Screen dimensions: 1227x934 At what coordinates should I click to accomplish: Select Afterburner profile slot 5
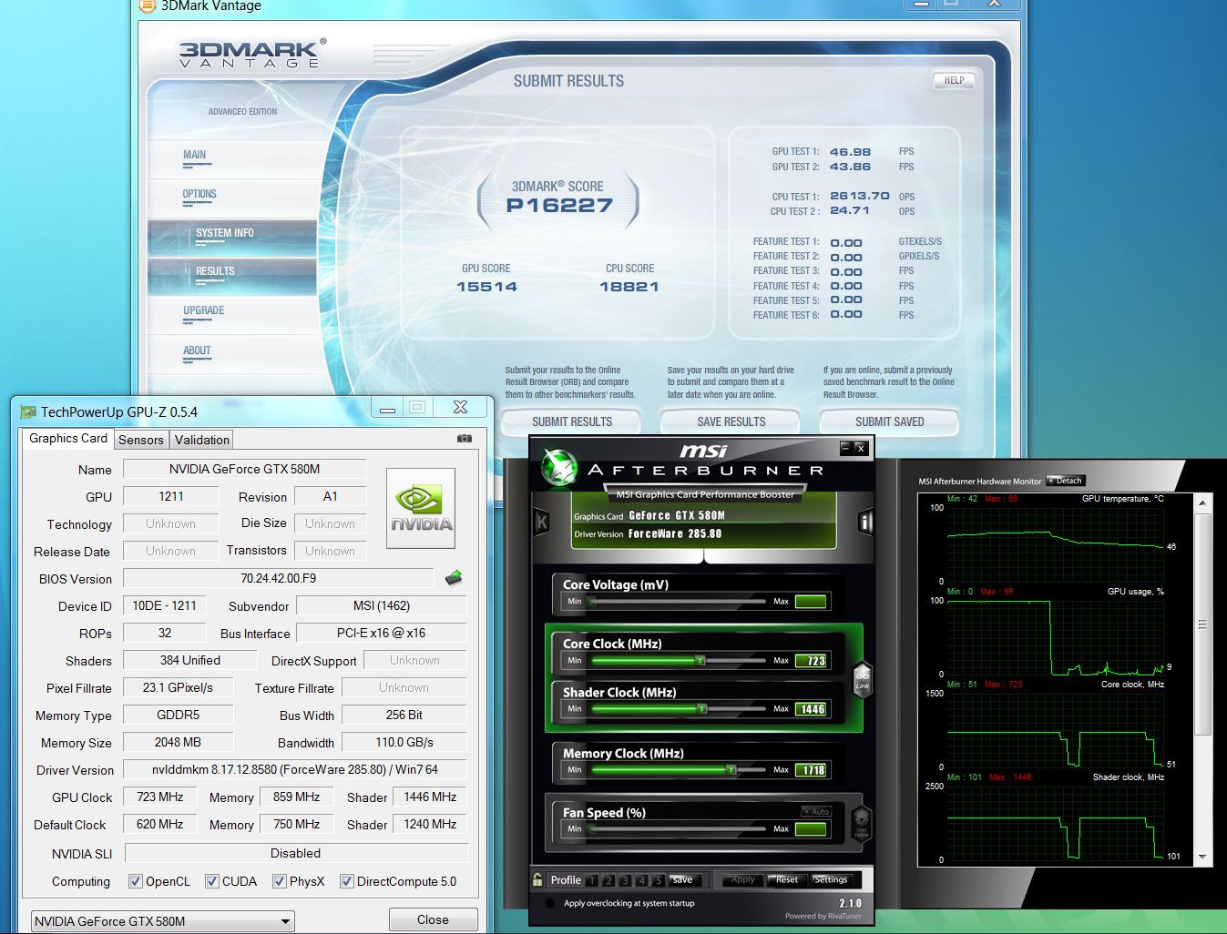coord(658,880)
